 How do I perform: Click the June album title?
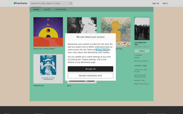[69, 85]
